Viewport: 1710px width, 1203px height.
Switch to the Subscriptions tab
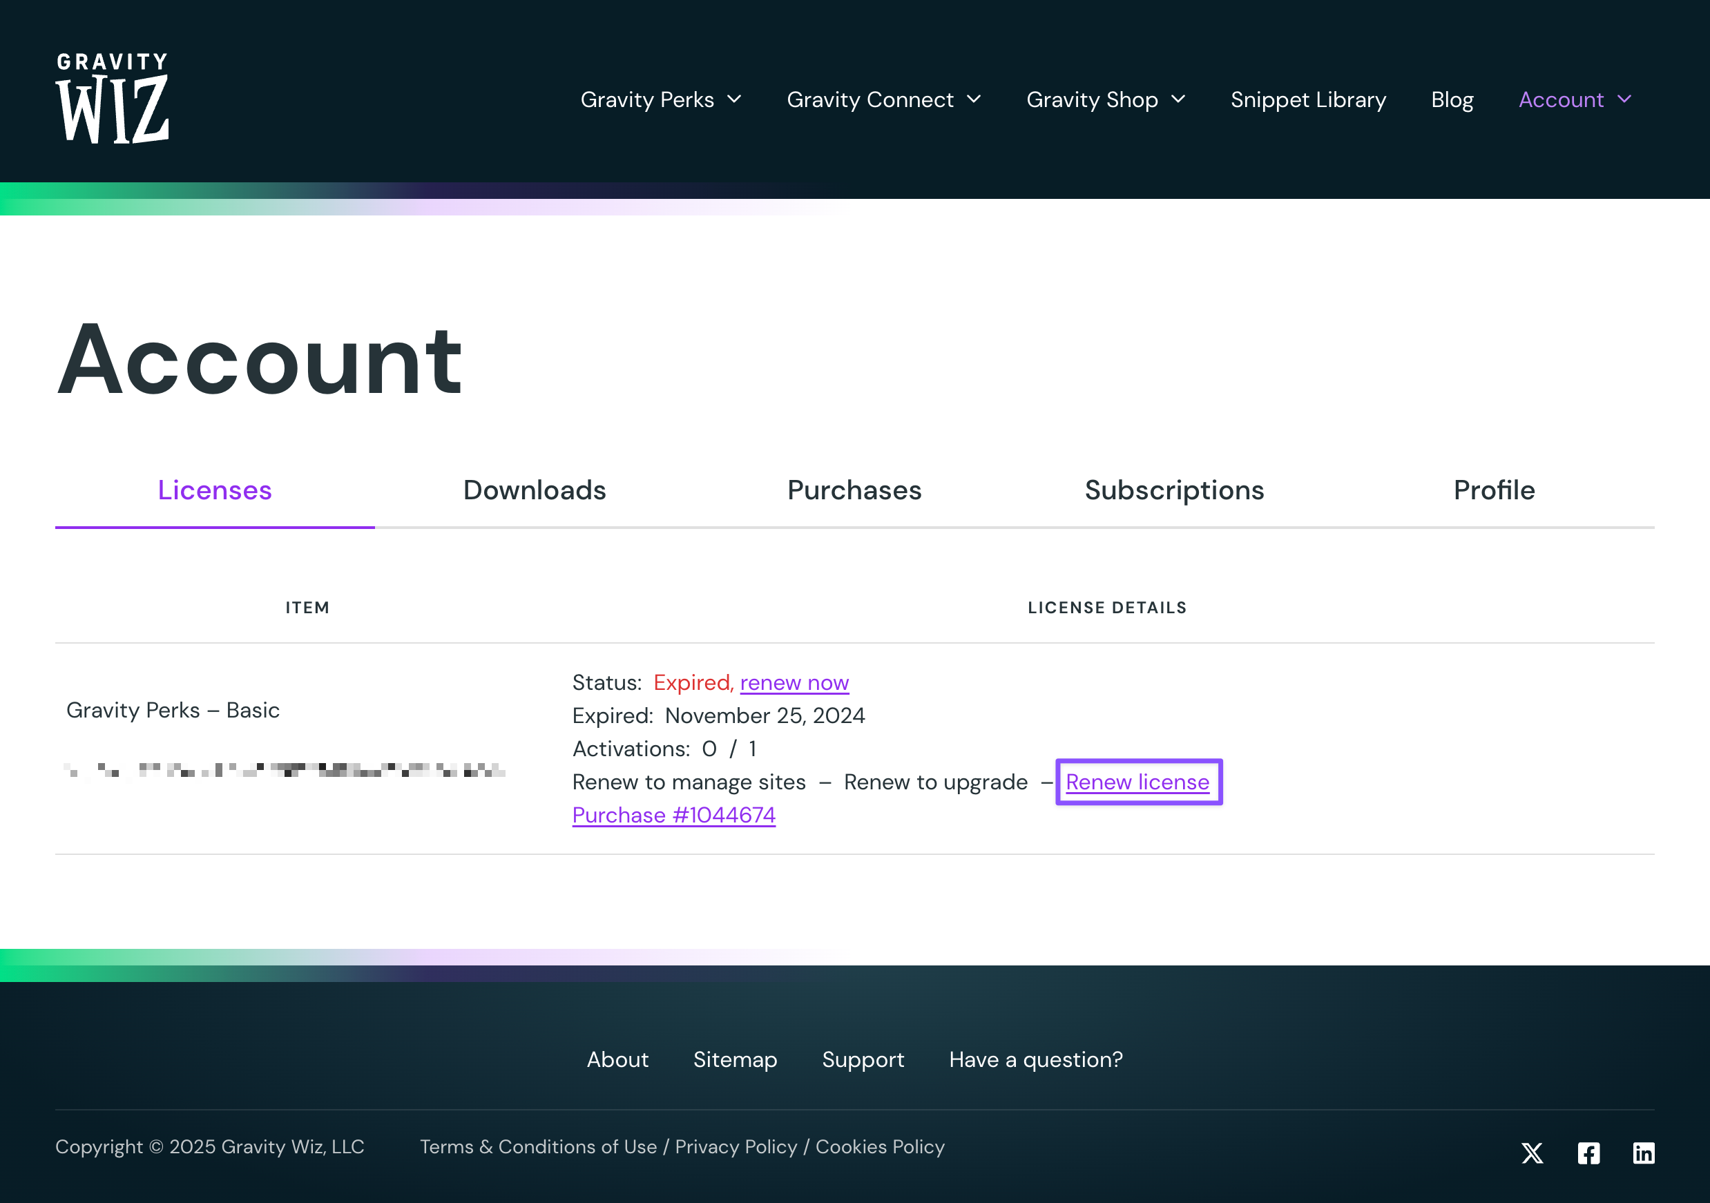1175,490
